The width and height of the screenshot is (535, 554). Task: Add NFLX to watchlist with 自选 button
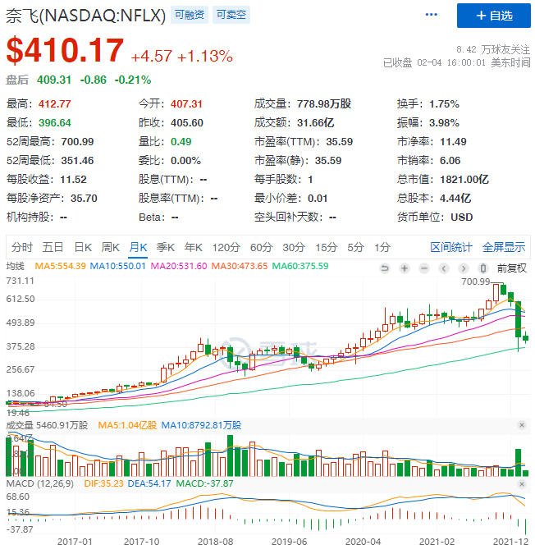point(493,16)
